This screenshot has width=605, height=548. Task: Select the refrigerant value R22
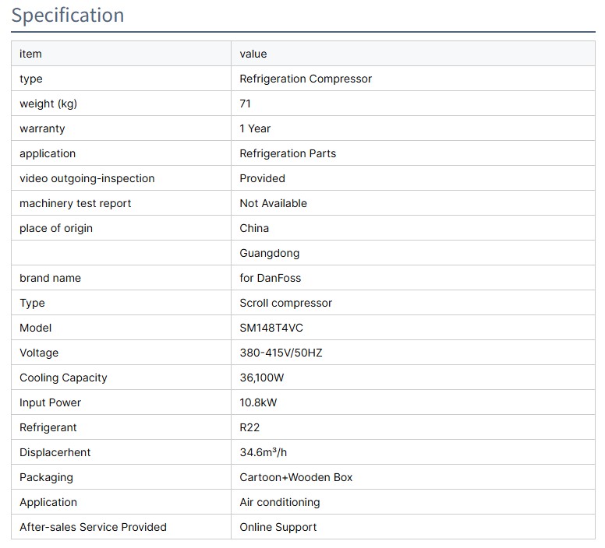point(251,427)
